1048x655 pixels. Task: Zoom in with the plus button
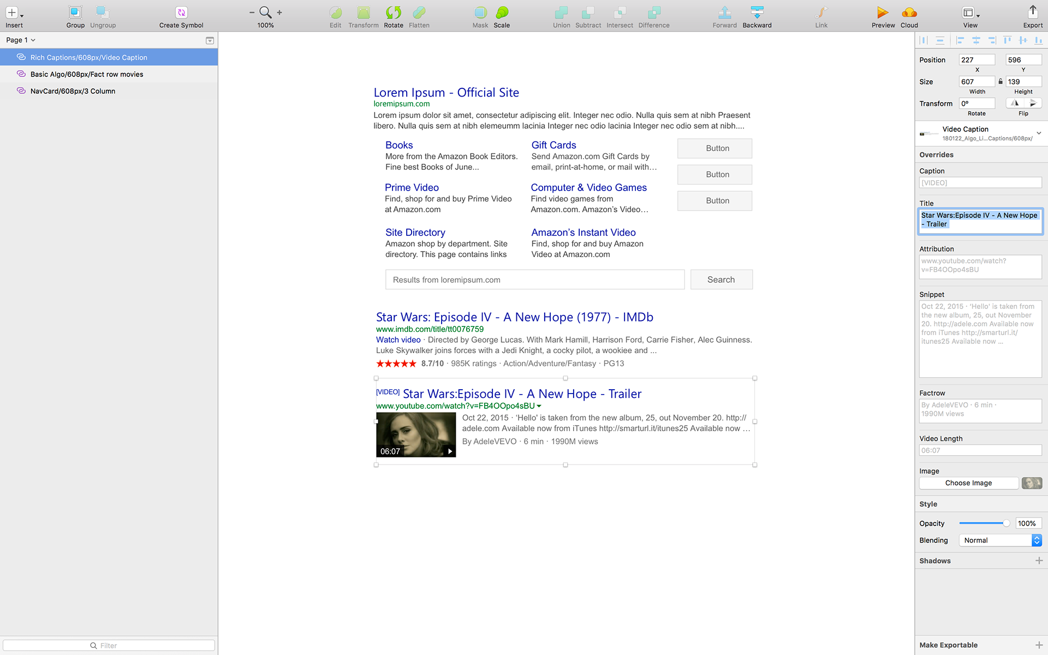pos(279,12)
